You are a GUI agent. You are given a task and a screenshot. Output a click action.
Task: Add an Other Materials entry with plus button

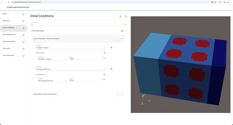tap(118, 94)
